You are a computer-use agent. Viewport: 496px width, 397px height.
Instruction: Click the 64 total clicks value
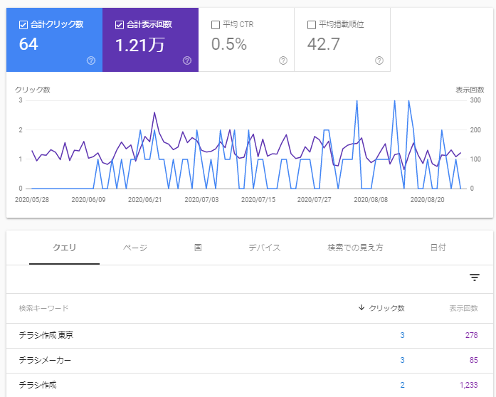28,44
